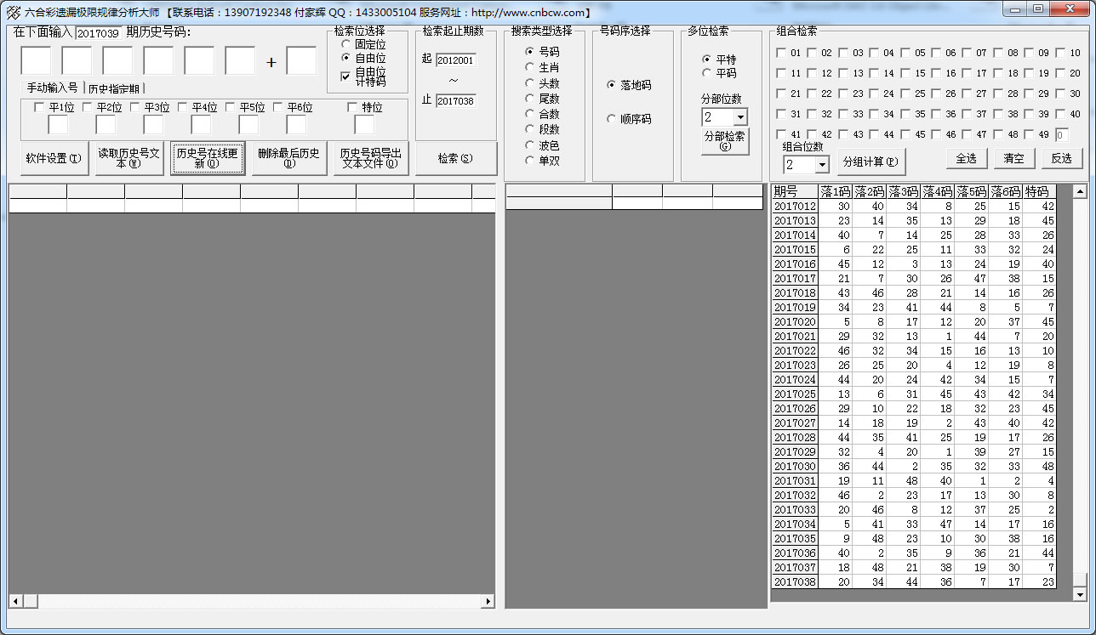Switch to the 历史指定期 tab
Image resolution: width=1096 pixels, height=635 pixels.
[114, 88]
